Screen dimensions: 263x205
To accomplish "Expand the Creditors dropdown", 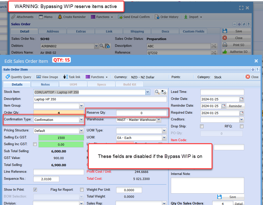I will click(241, 119).
